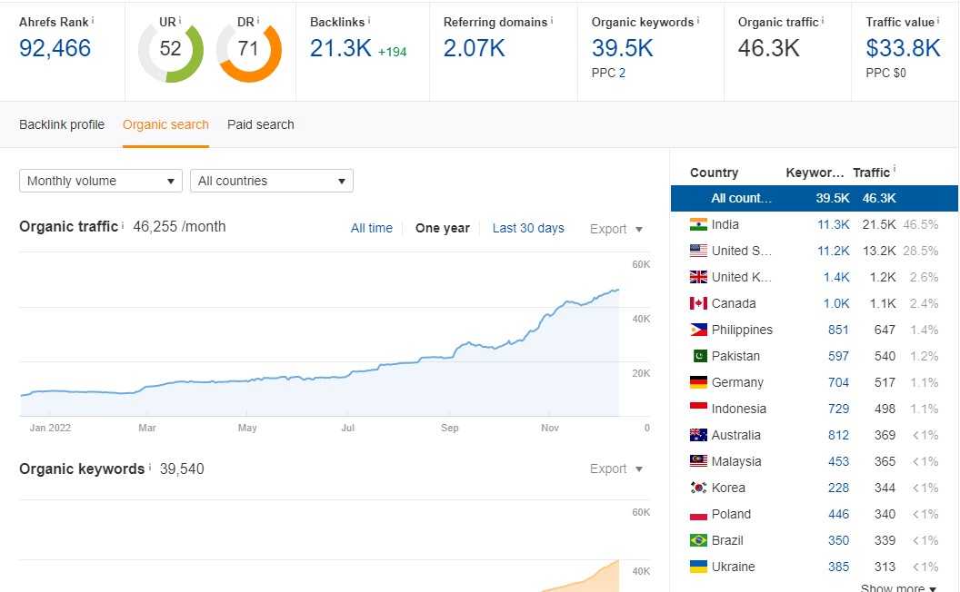Click India's 11.3K keywords value
Image resolution: width=960 pixels, height=592 pixels.
pyautogui.click(x=834, y=224)
